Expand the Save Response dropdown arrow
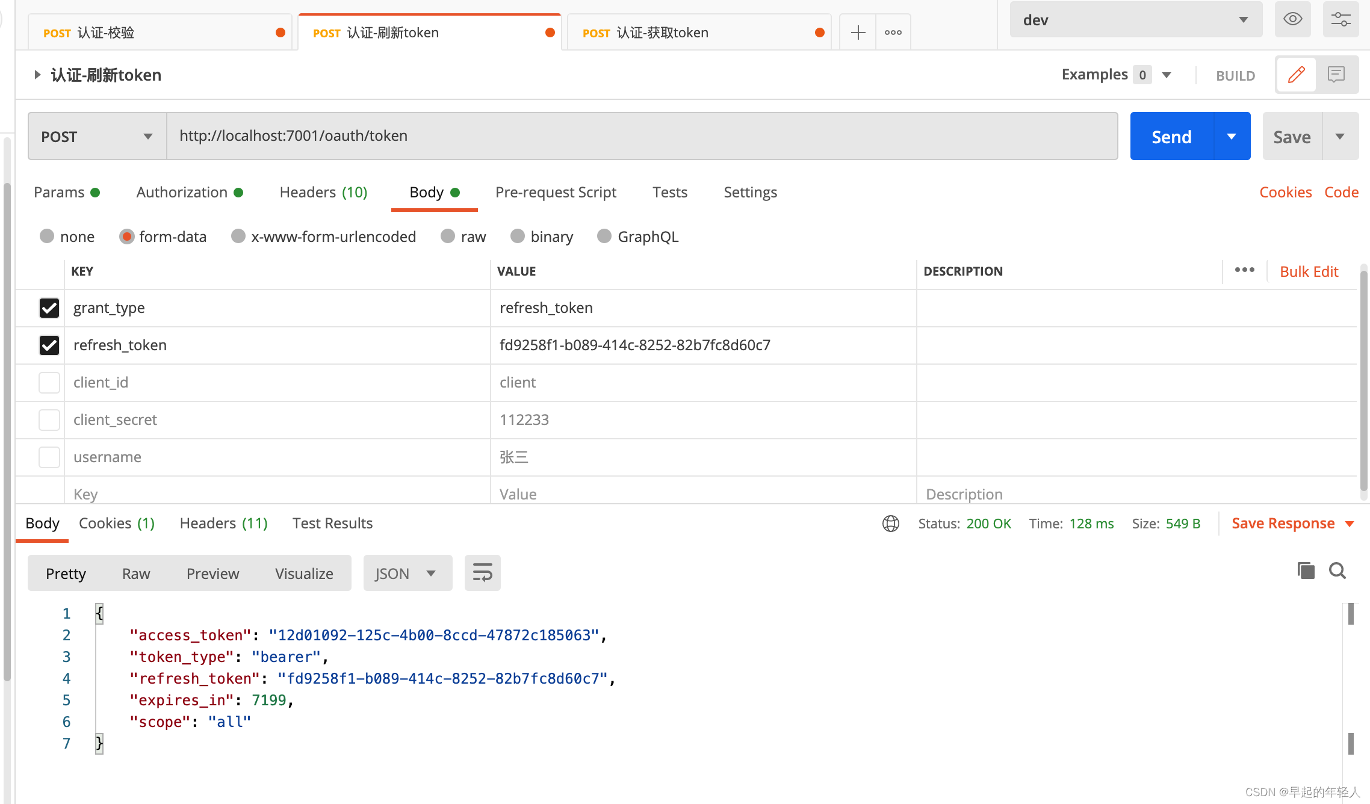 coord(1350,523)
